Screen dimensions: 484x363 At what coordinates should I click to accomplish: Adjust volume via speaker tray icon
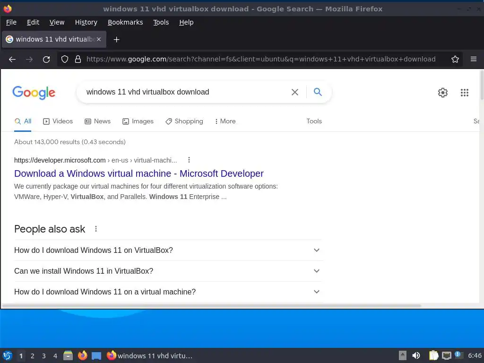pyautogui.click(x=416, y=355)
